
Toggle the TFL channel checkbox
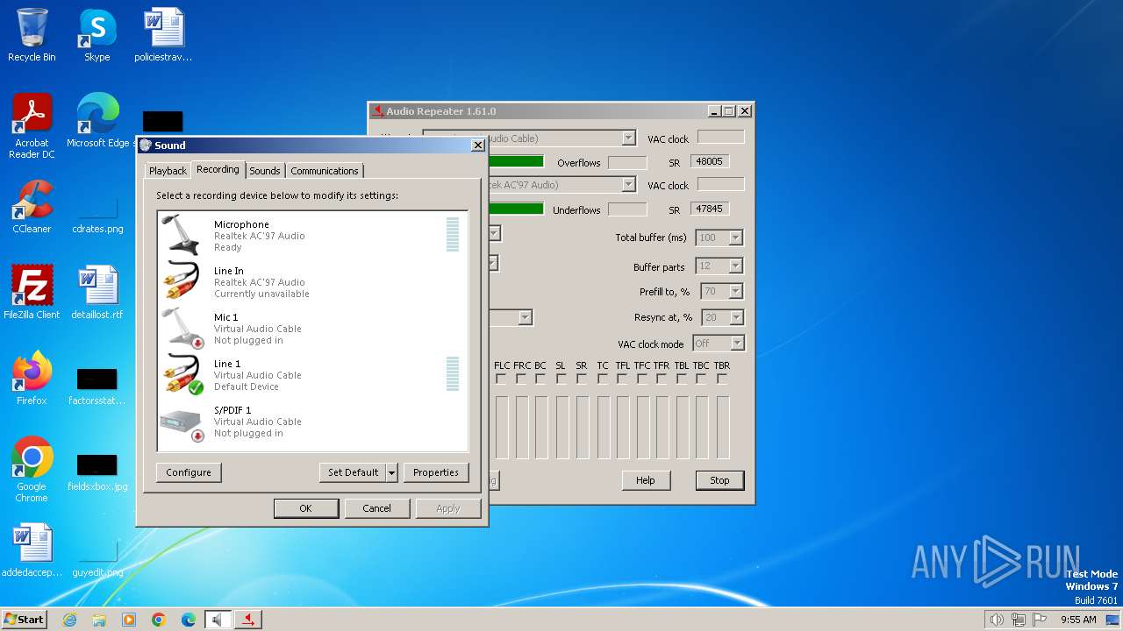[622, 379]
